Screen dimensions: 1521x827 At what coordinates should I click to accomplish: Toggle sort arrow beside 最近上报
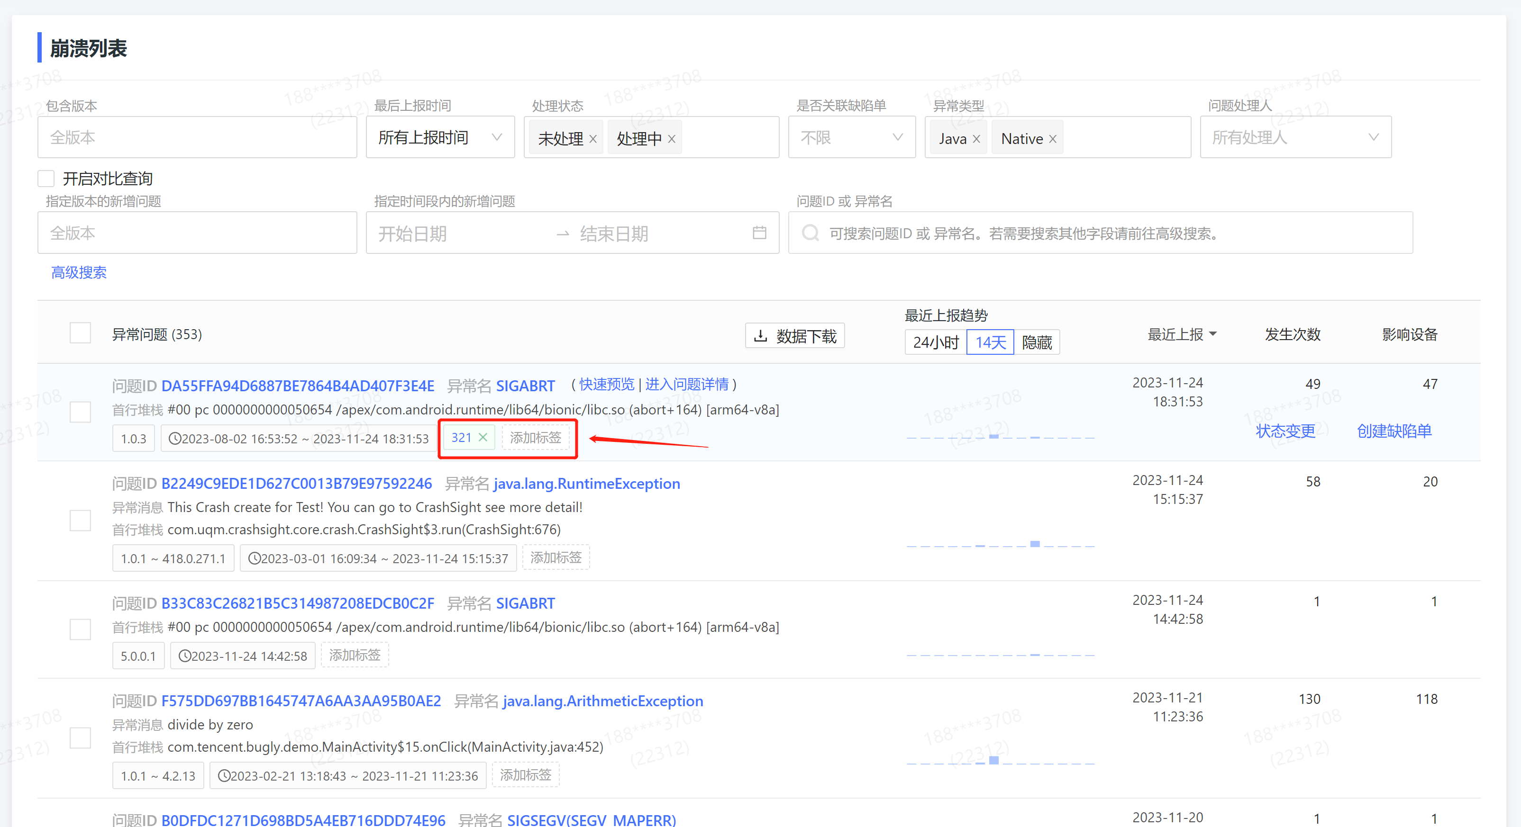click(x=1213, y=334)
